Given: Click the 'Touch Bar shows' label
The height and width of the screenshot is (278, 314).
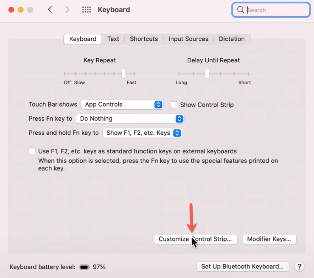Looking at the screenshot, I should coord(53,104).
